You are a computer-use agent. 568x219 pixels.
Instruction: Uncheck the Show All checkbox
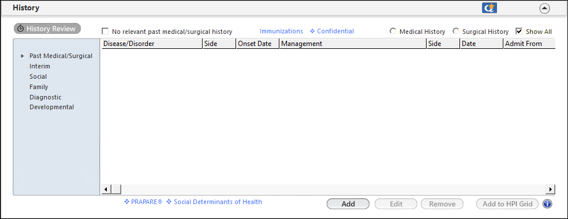(x=519, y=31)
